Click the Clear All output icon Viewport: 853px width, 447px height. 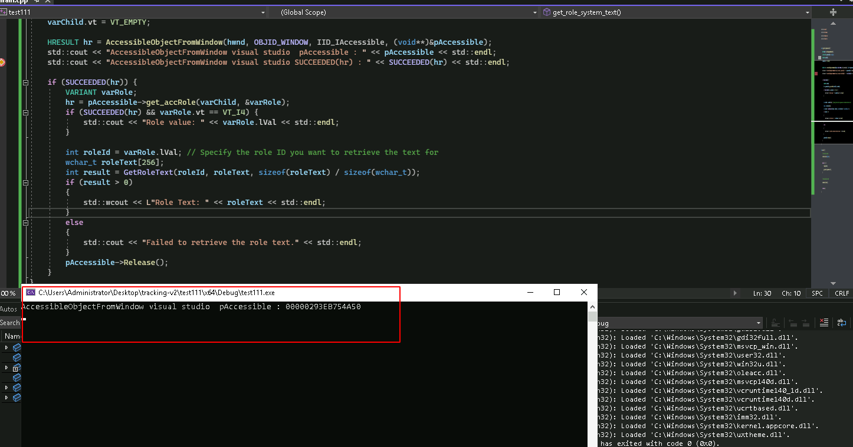pos(824,323)
